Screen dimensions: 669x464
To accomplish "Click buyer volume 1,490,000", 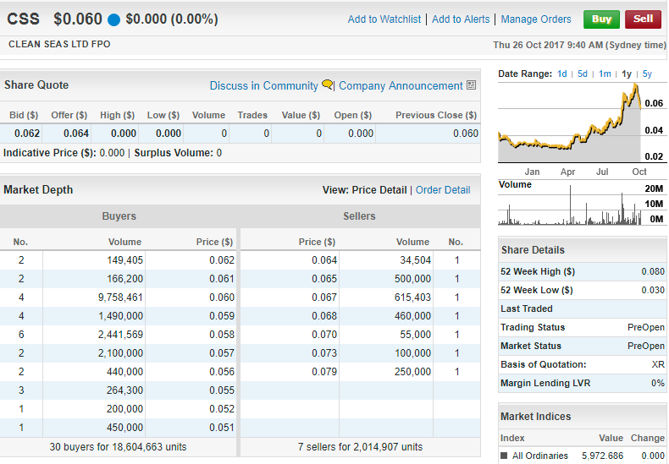I will coord(120,316).
